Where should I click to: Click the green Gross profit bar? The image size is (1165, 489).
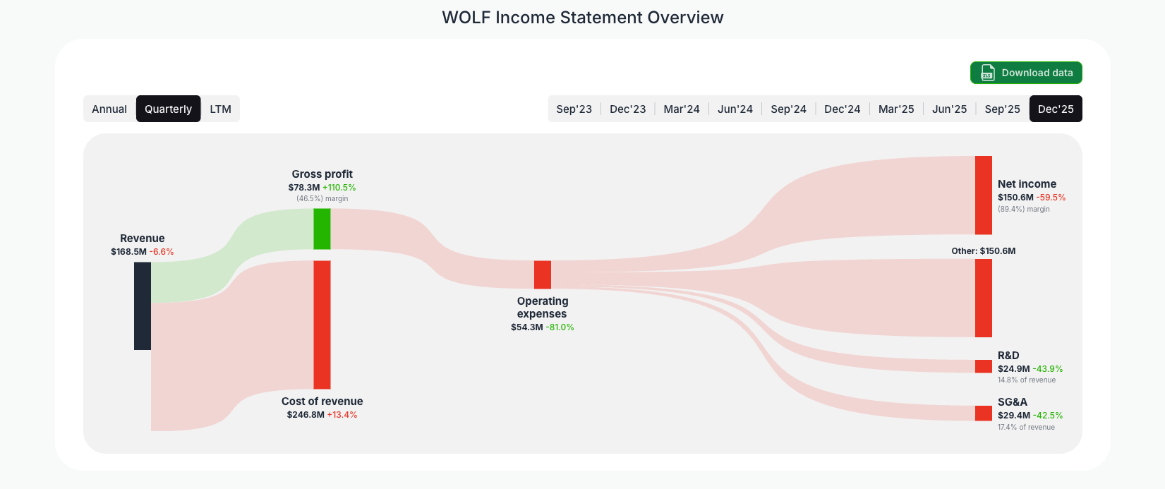(322, 230)
